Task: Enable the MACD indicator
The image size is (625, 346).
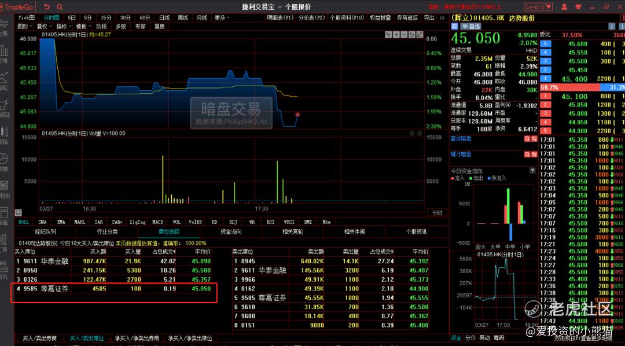Action: (157, 222)
